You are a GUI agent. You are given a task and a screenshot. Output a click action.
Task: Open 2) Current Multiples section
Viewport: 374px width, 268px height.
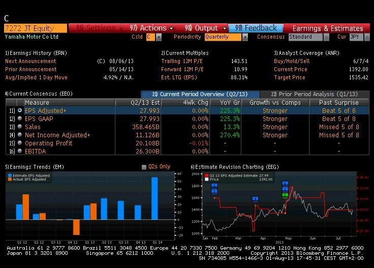(x=185, y=53)
